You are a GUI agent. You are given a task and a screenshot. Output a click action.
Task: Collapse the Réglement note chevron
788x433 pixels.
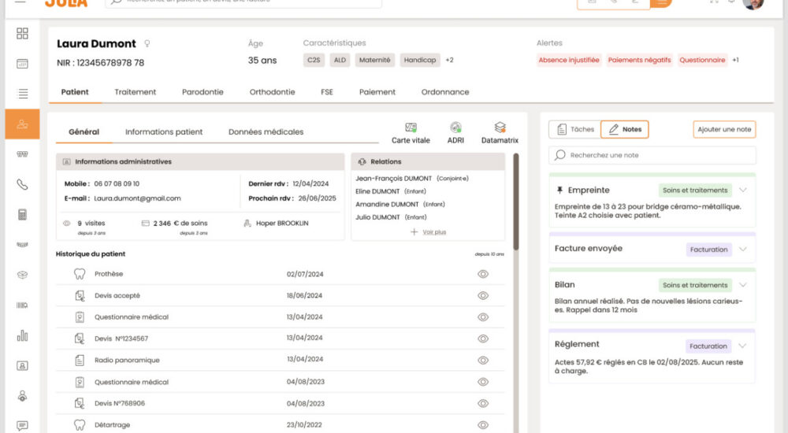point(743,346)
